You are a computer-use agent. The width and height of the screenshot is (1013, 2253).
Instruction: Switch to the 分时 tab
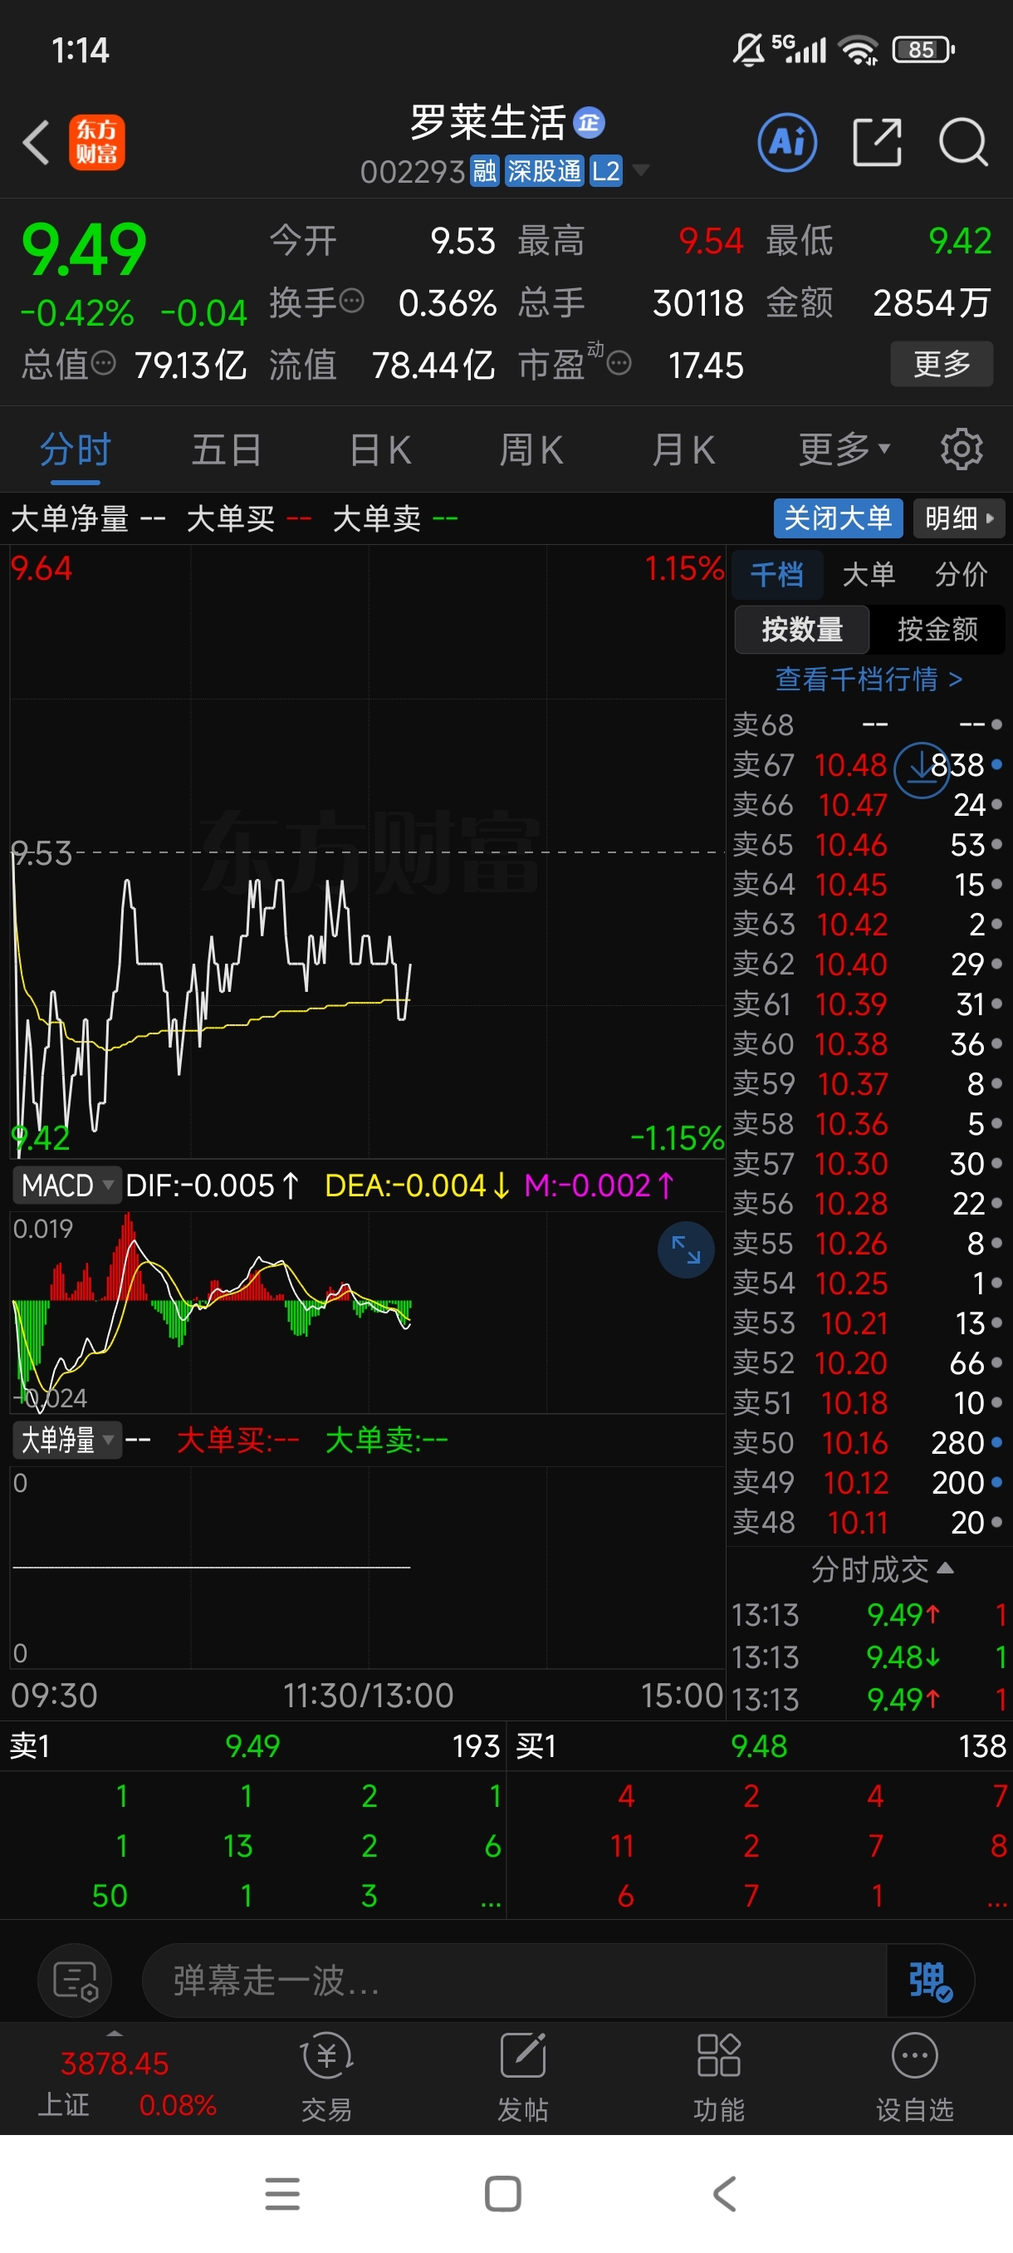[76, 449]
